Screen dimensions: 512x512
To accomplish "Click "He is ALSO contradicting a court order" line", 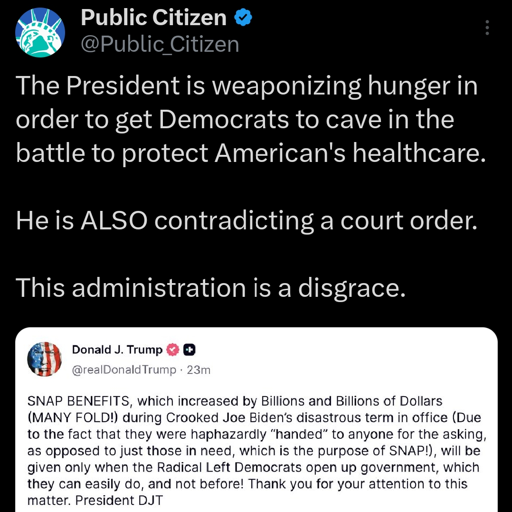I will [246, 220].
